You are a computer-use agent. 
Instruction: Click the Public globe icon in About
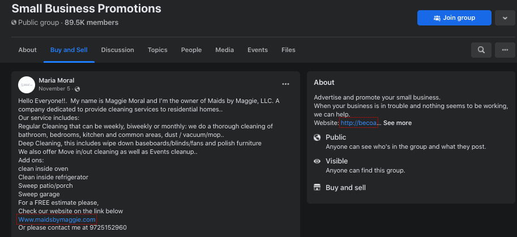317,137
